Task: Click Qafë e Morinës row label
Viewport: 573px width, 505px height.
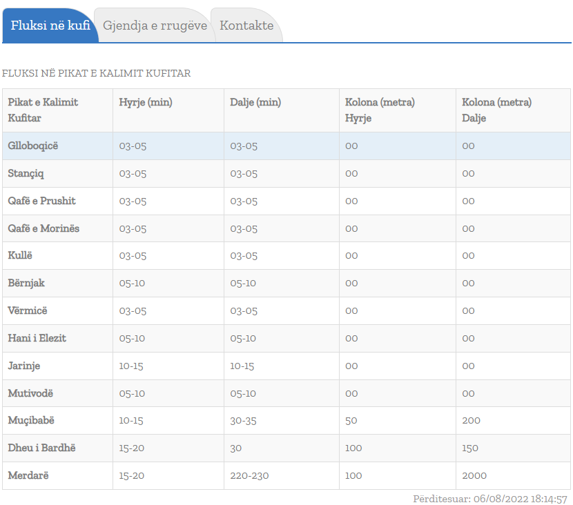Action: click(x=43, y=228)
